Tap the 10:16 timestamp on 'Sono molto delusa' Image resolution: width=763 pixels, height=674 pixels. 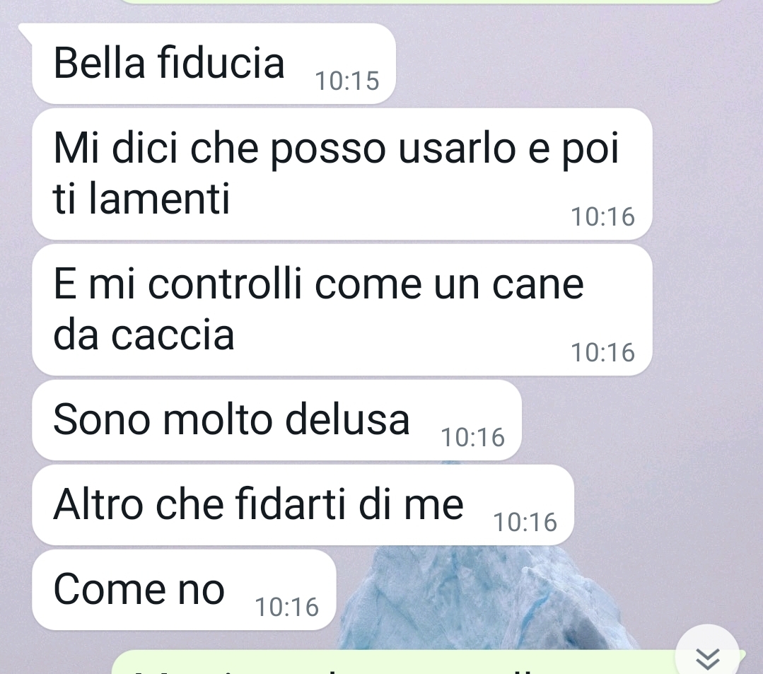click(x=472, y=437)
